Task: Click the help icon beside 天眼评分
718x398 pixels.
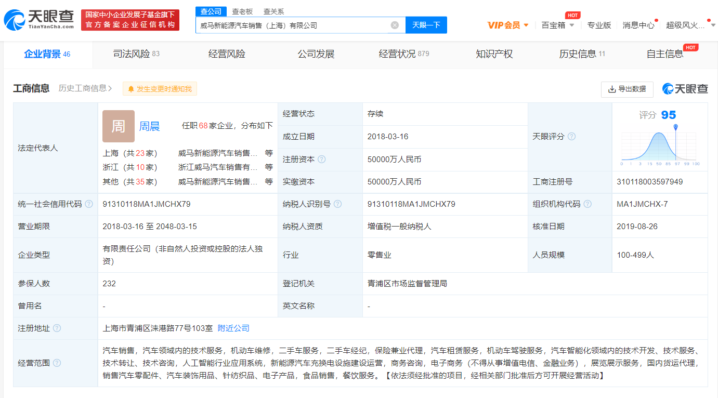Action: point(572,137)
